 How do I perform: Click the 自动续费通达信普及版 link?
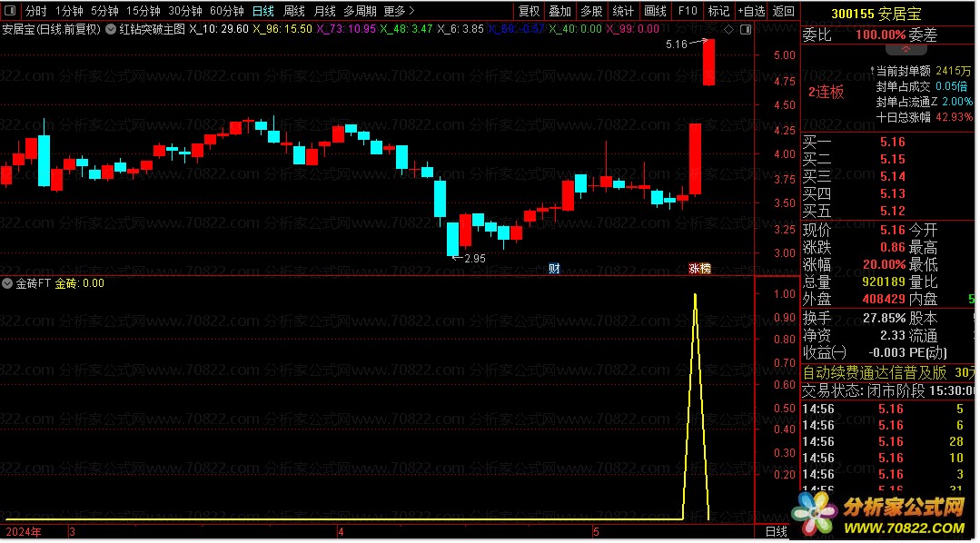(x=875, y=373)
